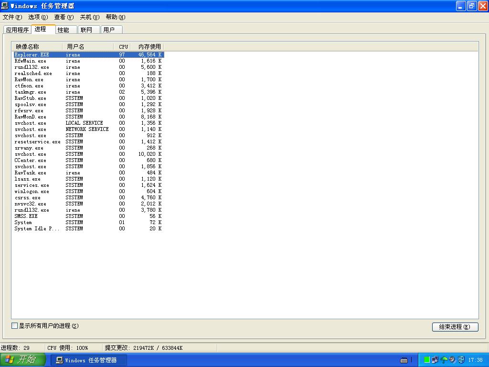This screenshot has height=367, width=489.
Task: Click the Task Manager title bar icon
Action: tap(5, 6)
